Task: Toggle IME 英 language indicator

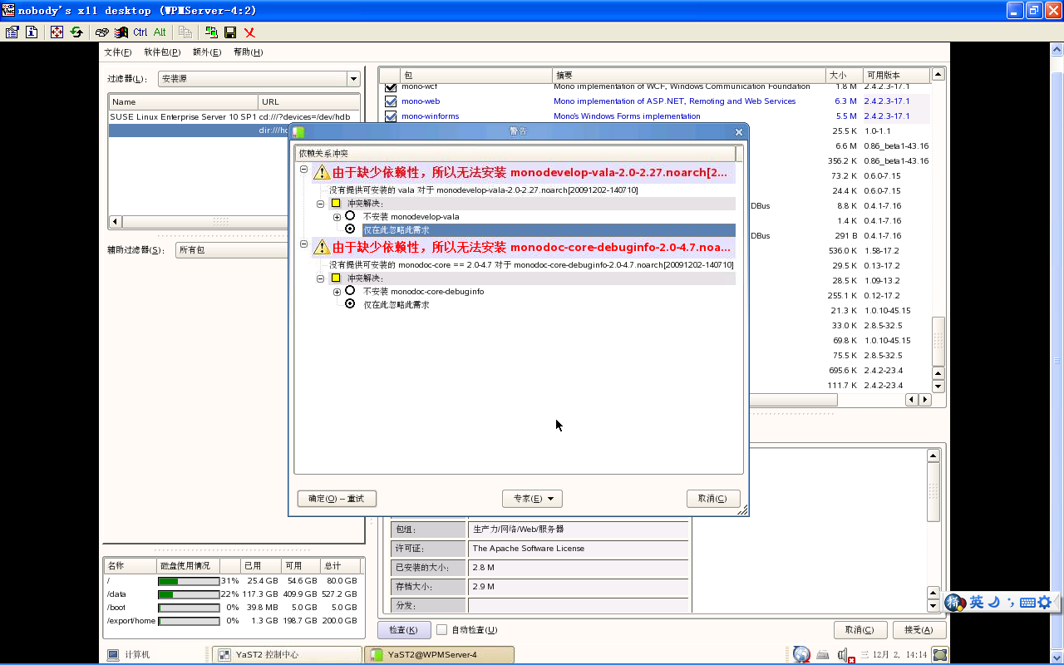Action: click(x=977, y=602)
